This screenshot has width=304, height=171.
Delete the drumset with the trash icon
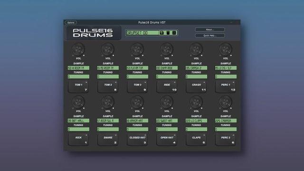coord(168,33)
